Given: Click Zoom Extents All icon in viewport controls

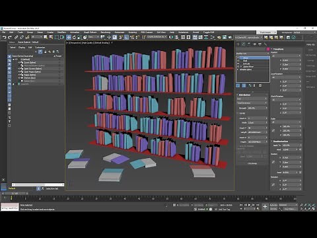Looking at the screenshot, I should pos(314,205).
